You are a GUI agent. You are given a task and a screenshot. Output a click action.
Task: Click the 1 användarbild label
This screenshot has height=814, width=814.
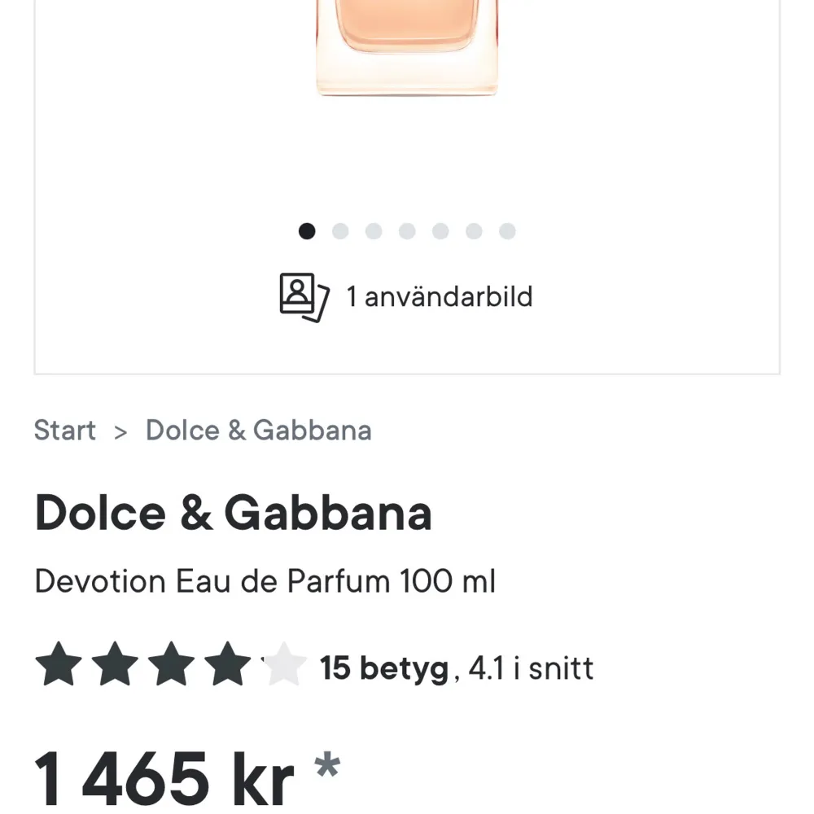tap(439, 296)
